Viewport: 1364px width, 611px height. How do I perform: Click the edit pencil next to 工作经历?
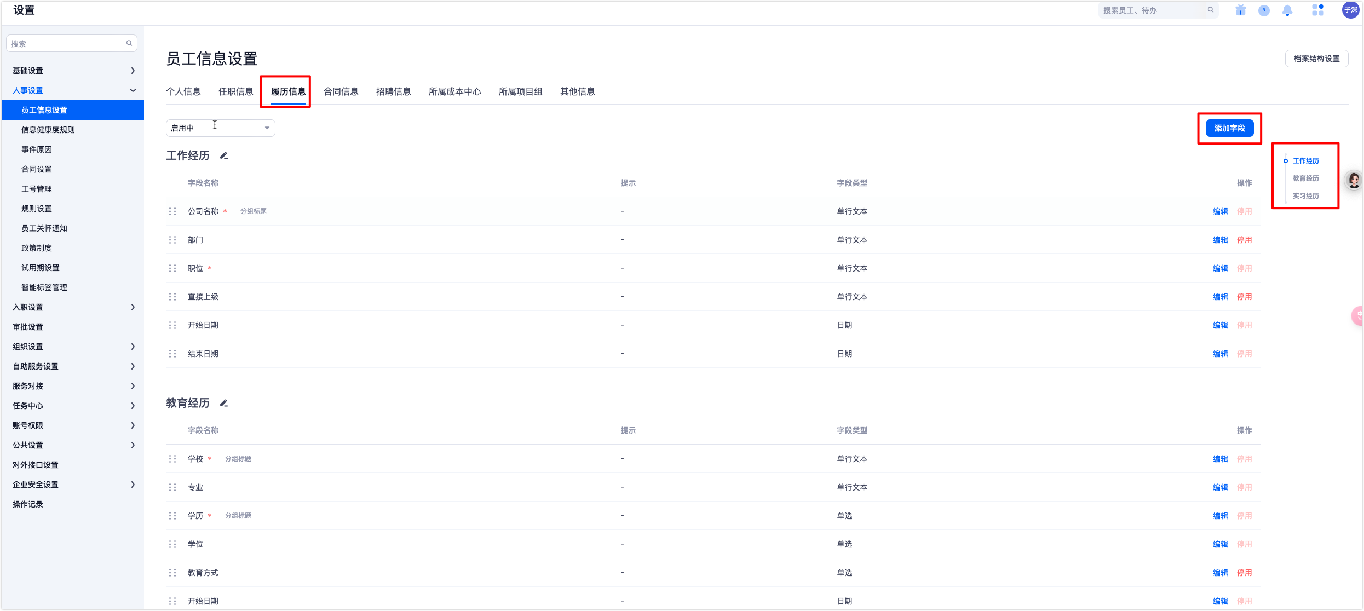tap(223, 156)
